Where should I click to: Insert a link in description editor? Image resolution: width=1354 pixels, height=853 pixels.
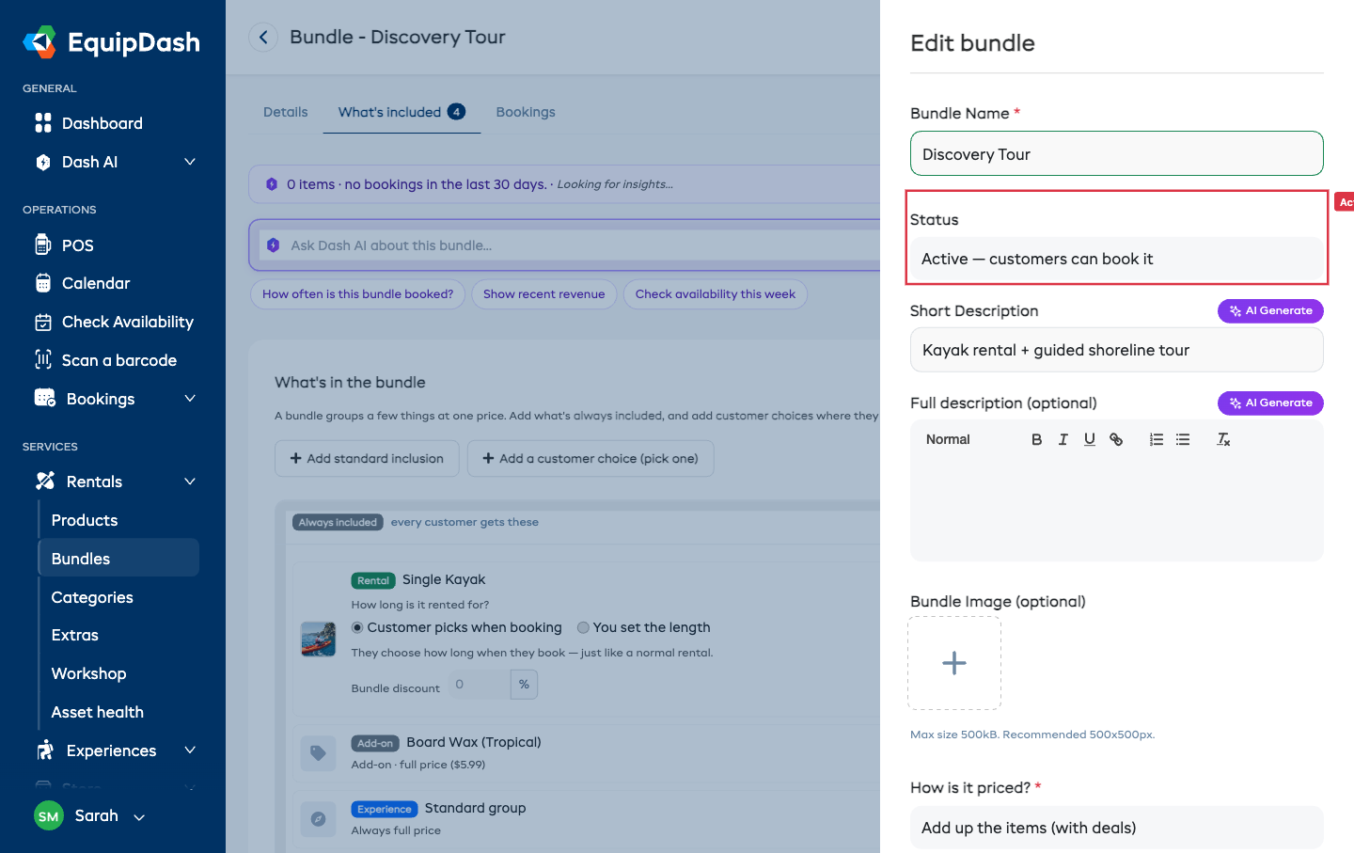point(1116,439)
